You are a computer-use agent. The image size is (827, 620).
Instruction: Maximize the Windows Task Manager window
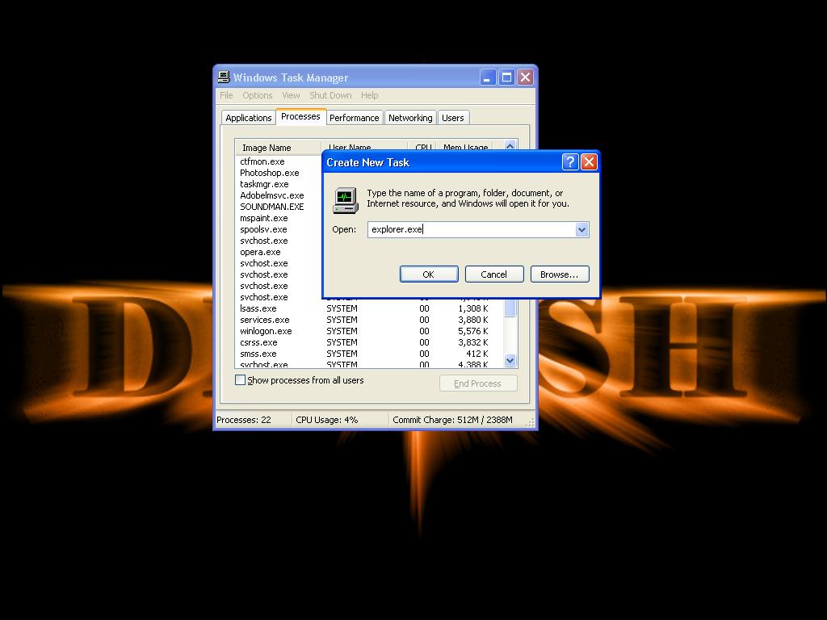point(506,77)
